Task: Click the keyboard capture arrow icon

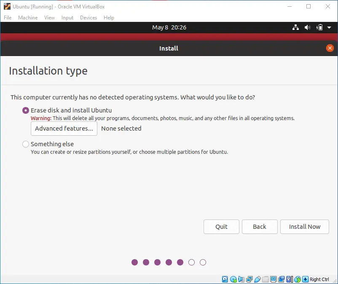Action: (x=305, y=279)
